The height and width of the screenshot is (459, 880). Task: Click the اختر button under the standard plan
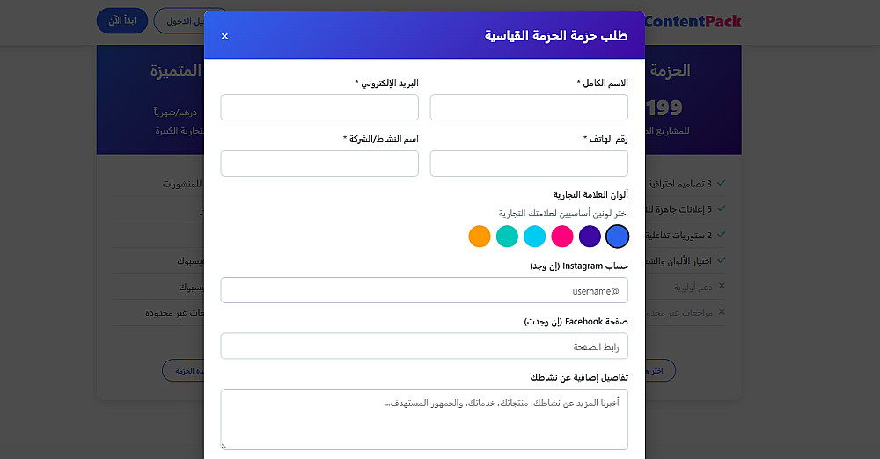660,370
